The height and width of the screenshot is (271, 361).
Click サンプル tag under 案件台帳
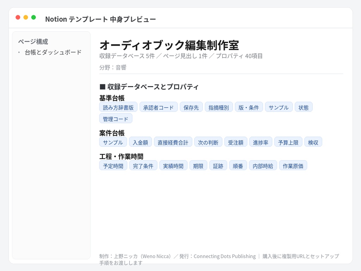coord(113,142)
